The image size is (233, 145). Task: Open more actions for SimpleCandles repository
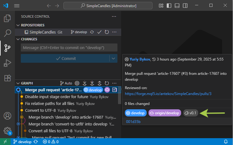114,32
